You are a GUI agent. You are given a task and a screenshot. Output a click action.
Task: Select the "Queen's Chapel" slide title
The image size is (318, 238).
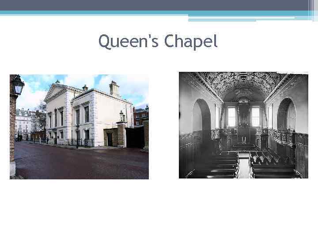tap(158, 41)
